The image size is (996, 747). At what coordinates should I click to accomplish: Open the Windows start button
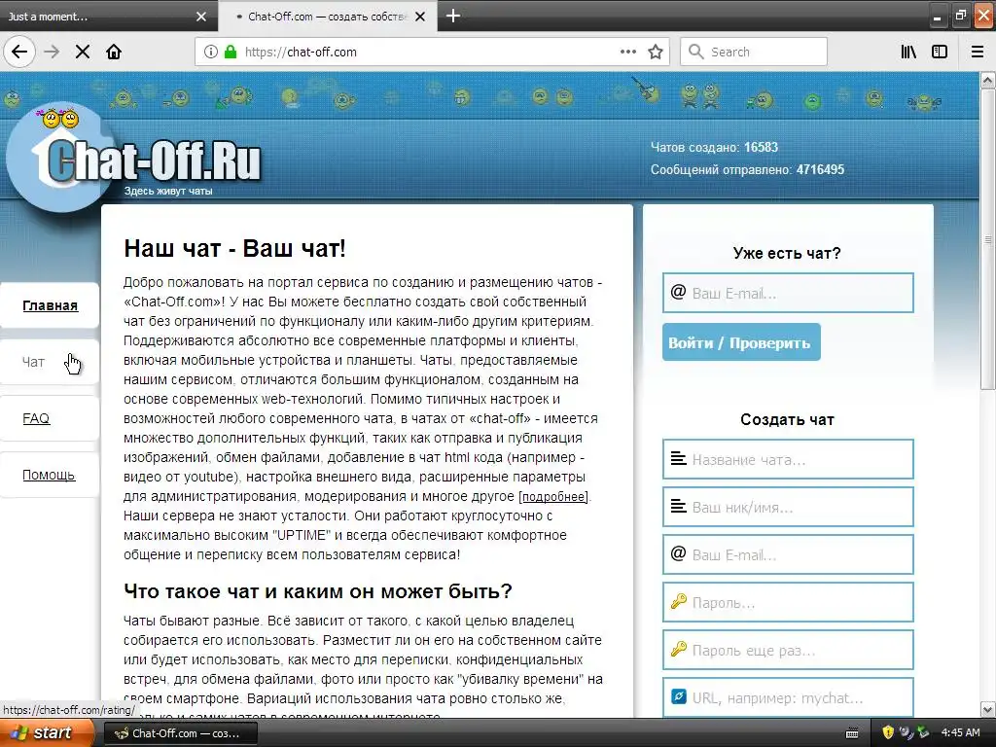[47, 732]
